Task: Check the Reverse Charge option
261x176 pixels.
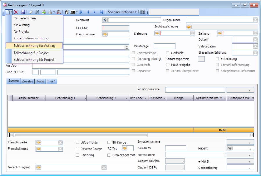Action: pyautogui.click(x=77, y=149)
